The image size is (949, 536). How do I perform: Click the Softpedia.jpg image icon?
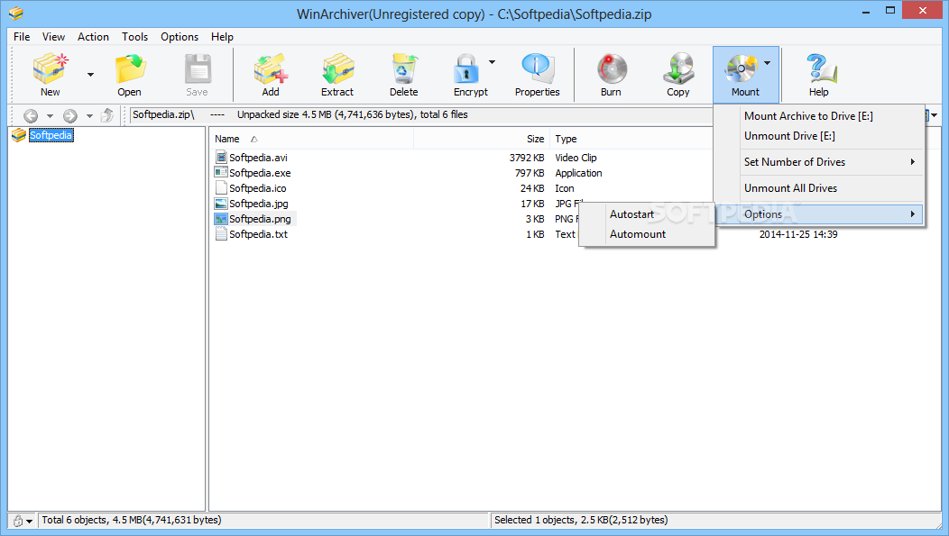[221, 204]
